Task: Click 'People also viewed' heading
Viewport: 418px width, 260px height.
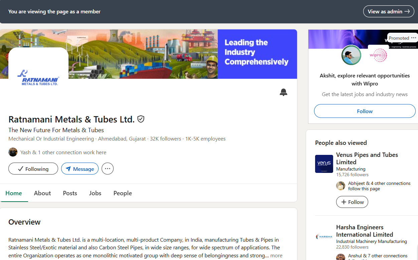Action: (341, 143)
